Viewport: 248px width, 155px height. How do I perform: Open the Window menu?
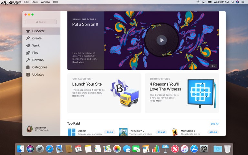click(x=46, y=2)
